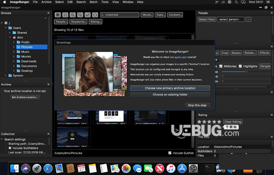Open the -select person- combo box
Viewport: 274px width, 175px height.
tap(231, 19)
